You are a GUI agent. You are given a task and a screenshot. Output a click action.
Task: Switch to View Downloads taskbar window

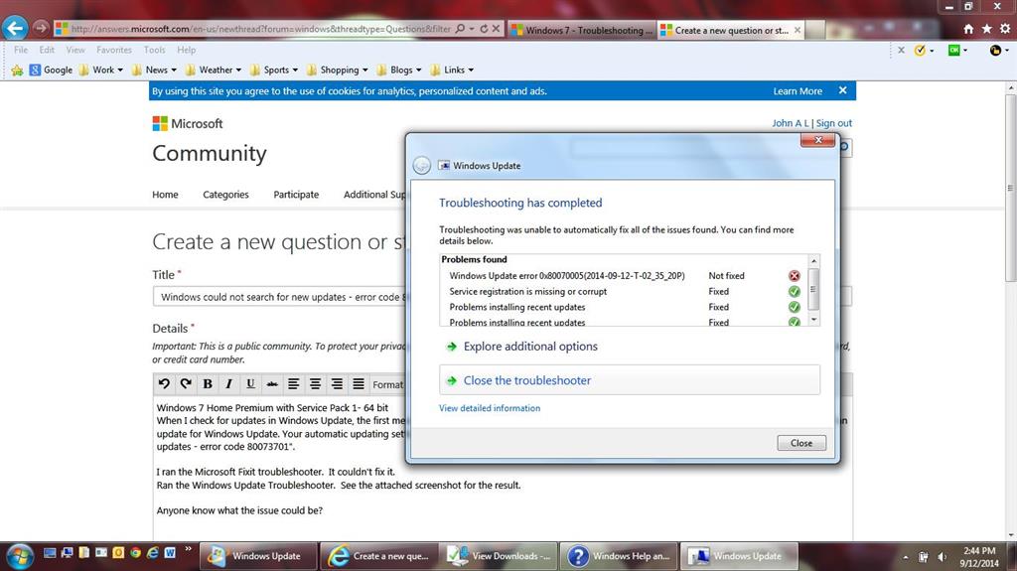pyautogui.click(x=501, y=556)
